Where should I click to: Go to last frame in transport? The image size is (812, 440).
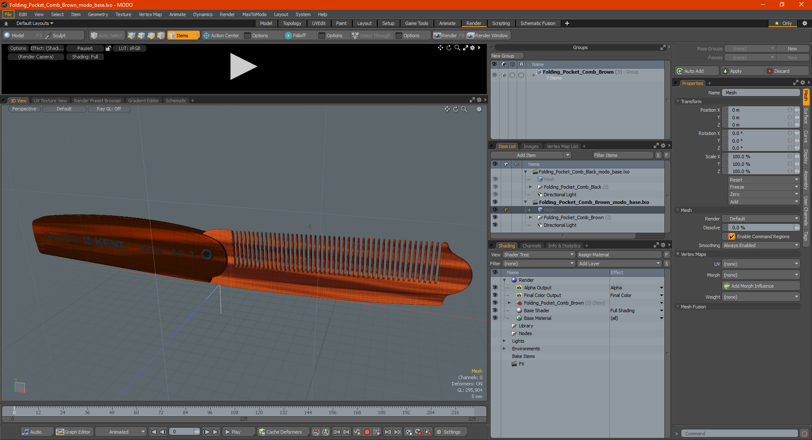[216, 432]
